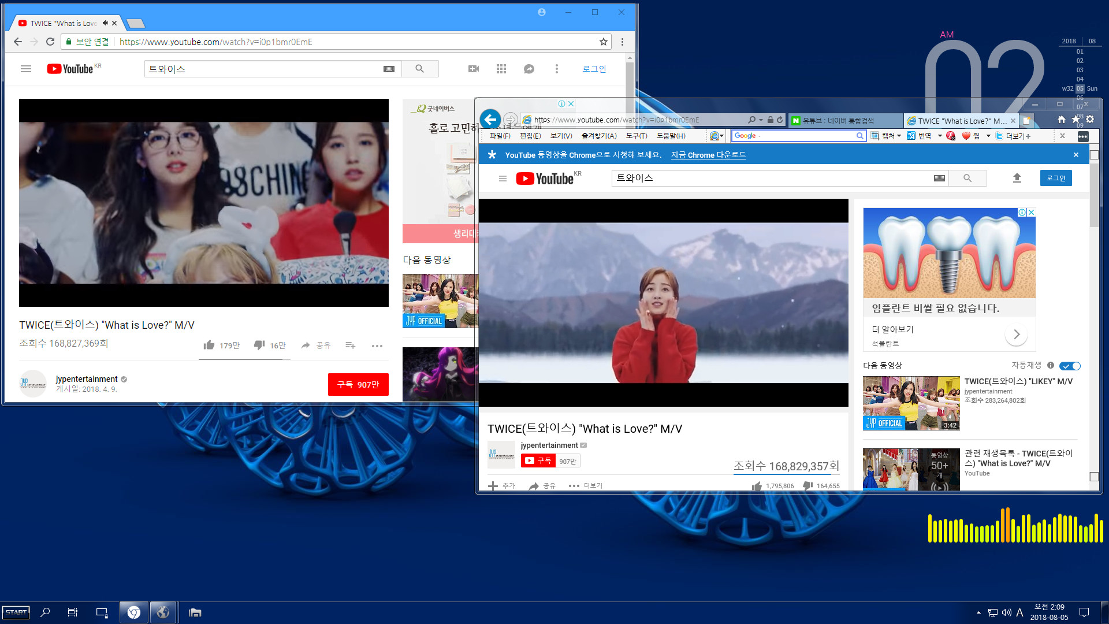Reload the page in Chrome

pos(50,42)
